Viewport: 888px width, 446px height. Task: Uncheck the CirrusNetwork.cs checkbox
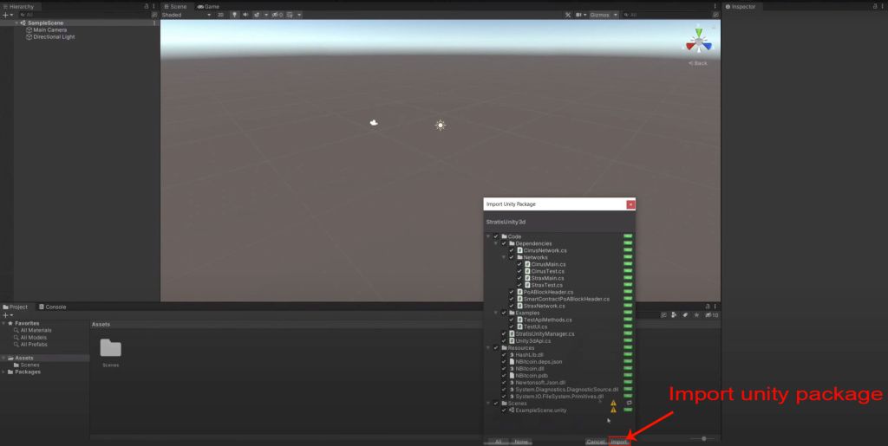point(512,250)
